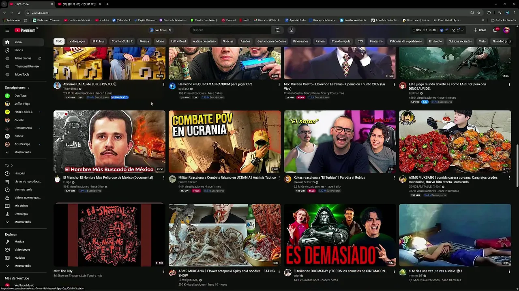Screen dimensions: 519x291
Task: Open options menu for El Mencho video
Action: click(x=164, y=178)
